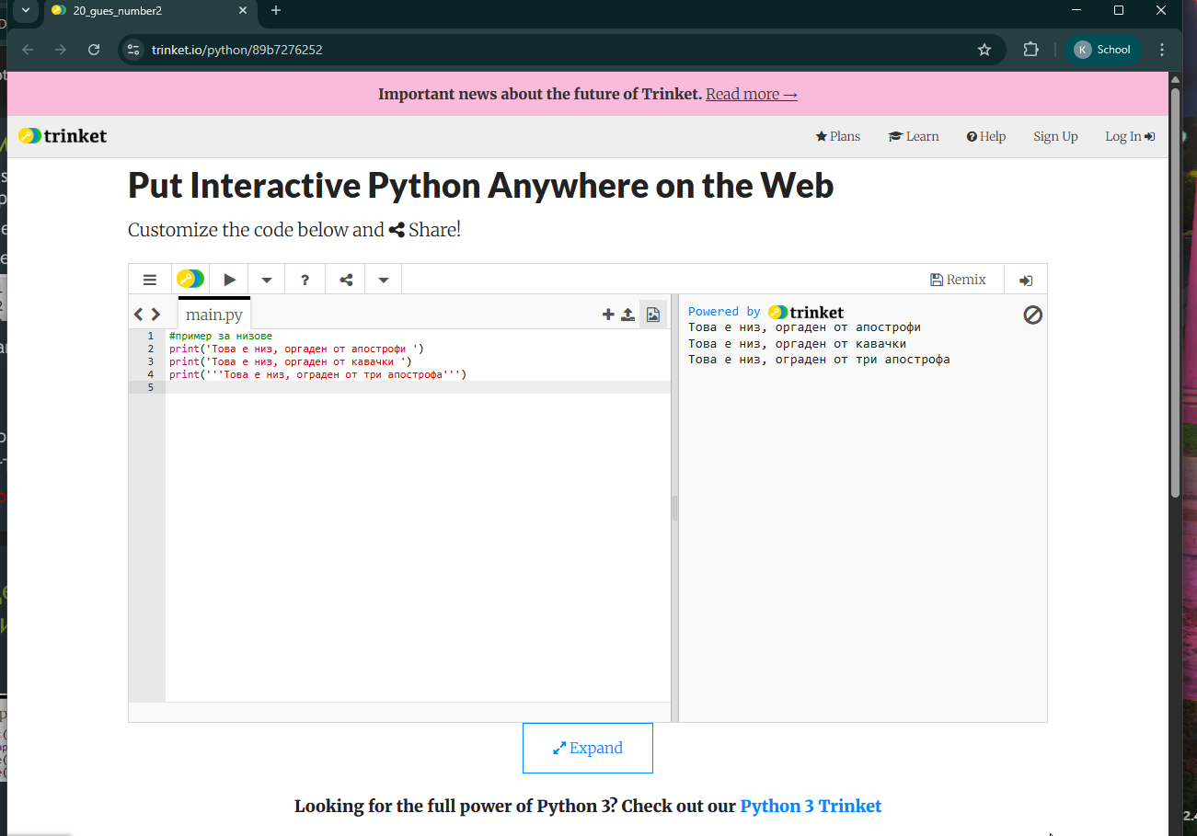This screenshot has width=1197, height=836.
Task: Close the 20_gues_number2 tab
Action: 243,10
